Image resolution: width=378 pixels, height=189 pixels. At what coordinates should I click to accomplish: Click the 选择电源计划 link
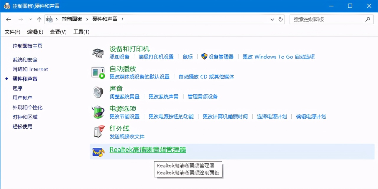(x=272, y=116)
